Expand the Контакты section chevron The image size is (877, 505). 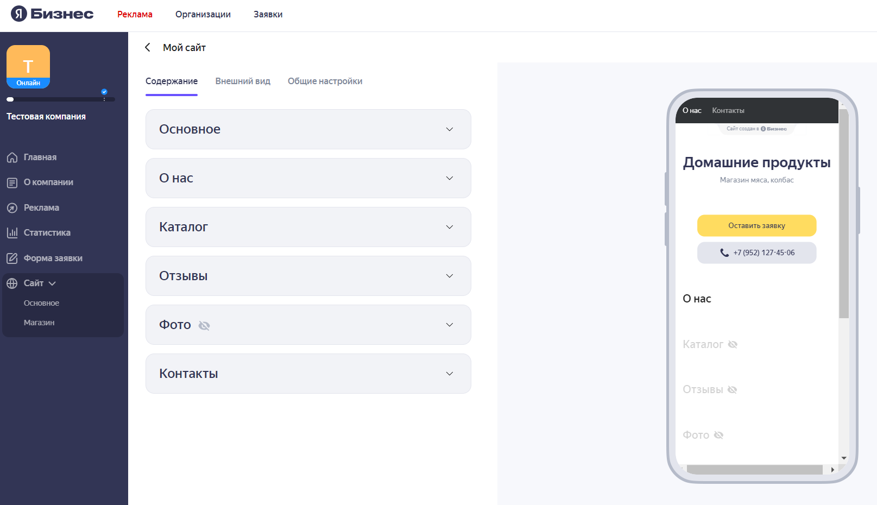pyautogui.click(x=450, y=374)
